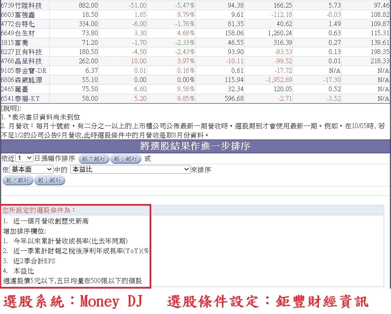
Task: Click change value -51.00
Action: point(138,5)
